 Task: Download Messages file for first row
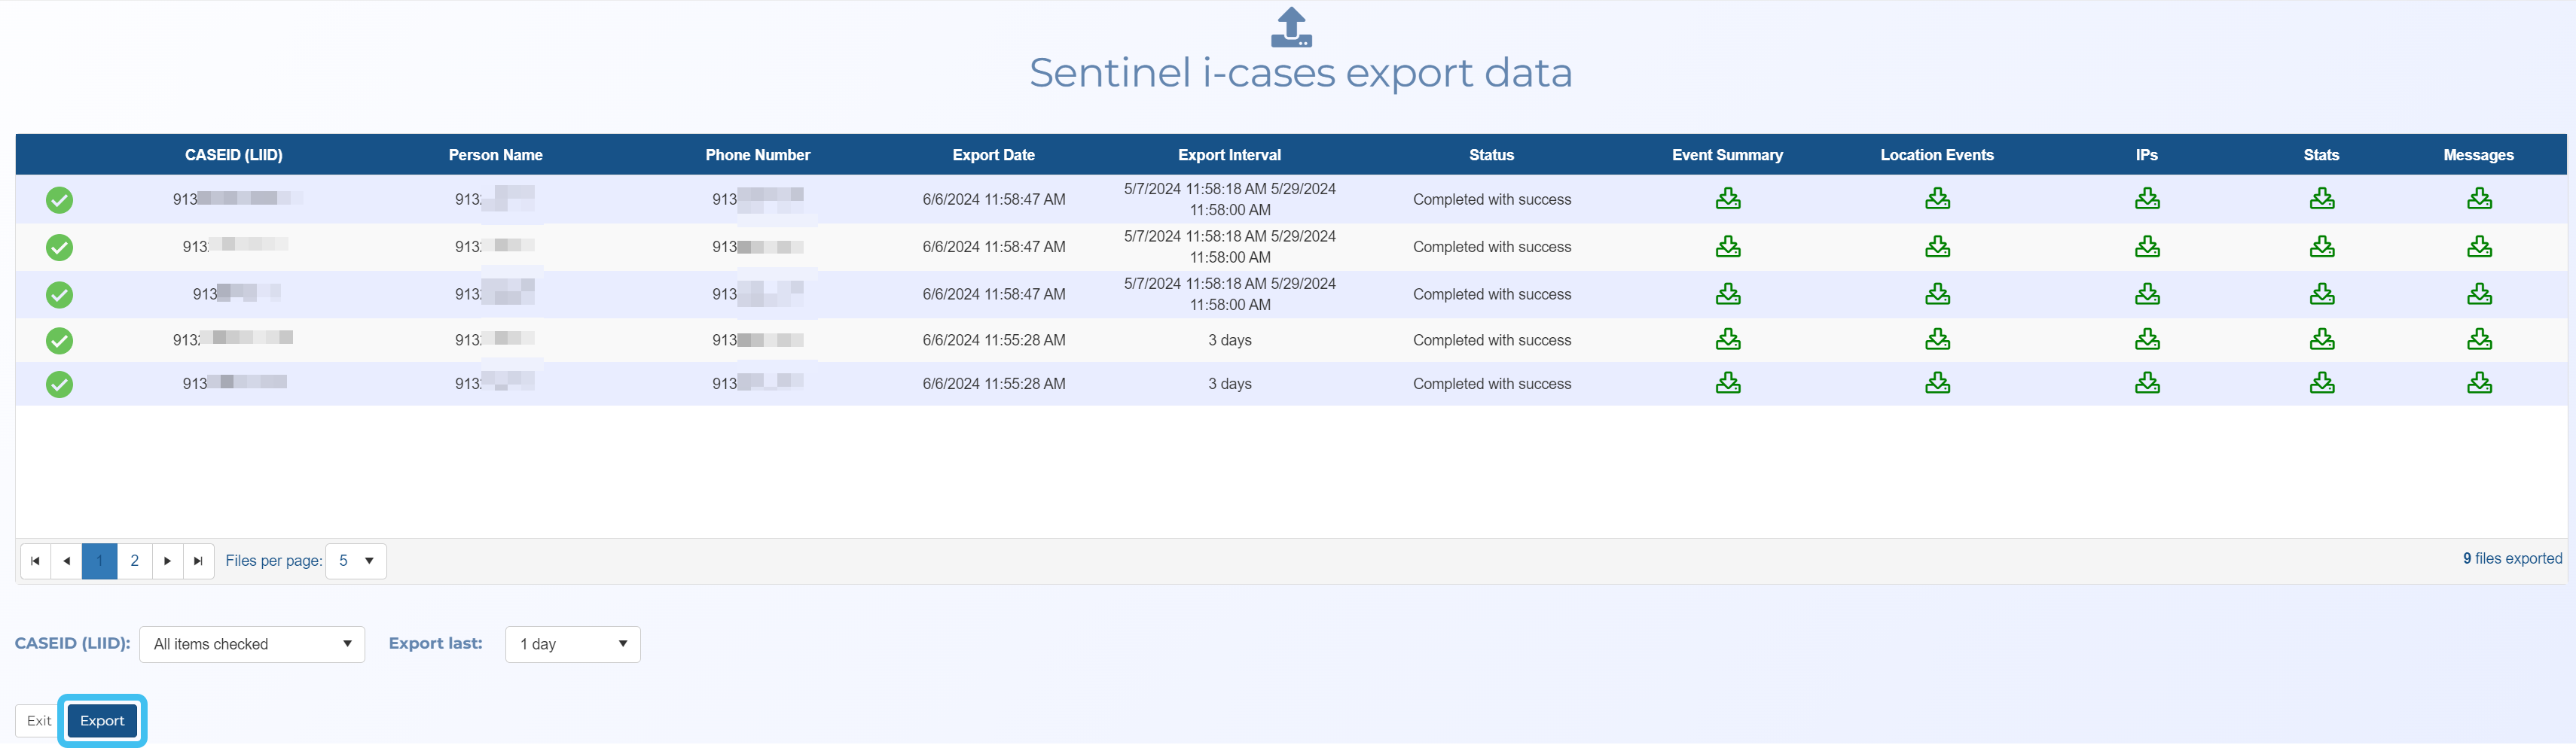point(2478,199)
